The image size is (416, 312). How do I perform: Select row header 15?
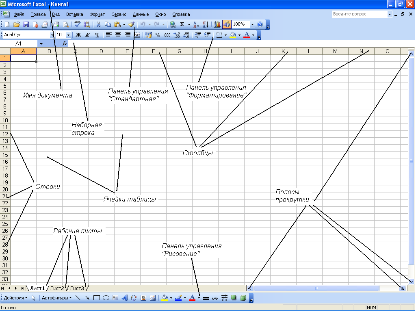(x=5, y=155)
